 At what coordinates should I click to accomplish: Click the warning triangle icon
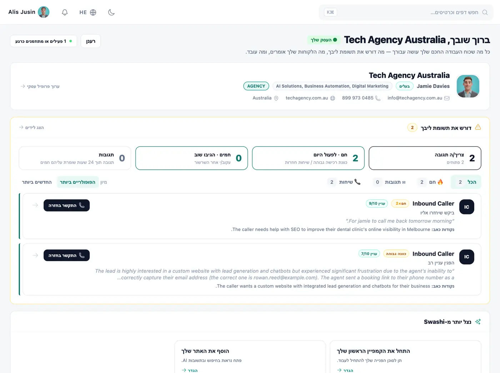(x=478, y=127)
